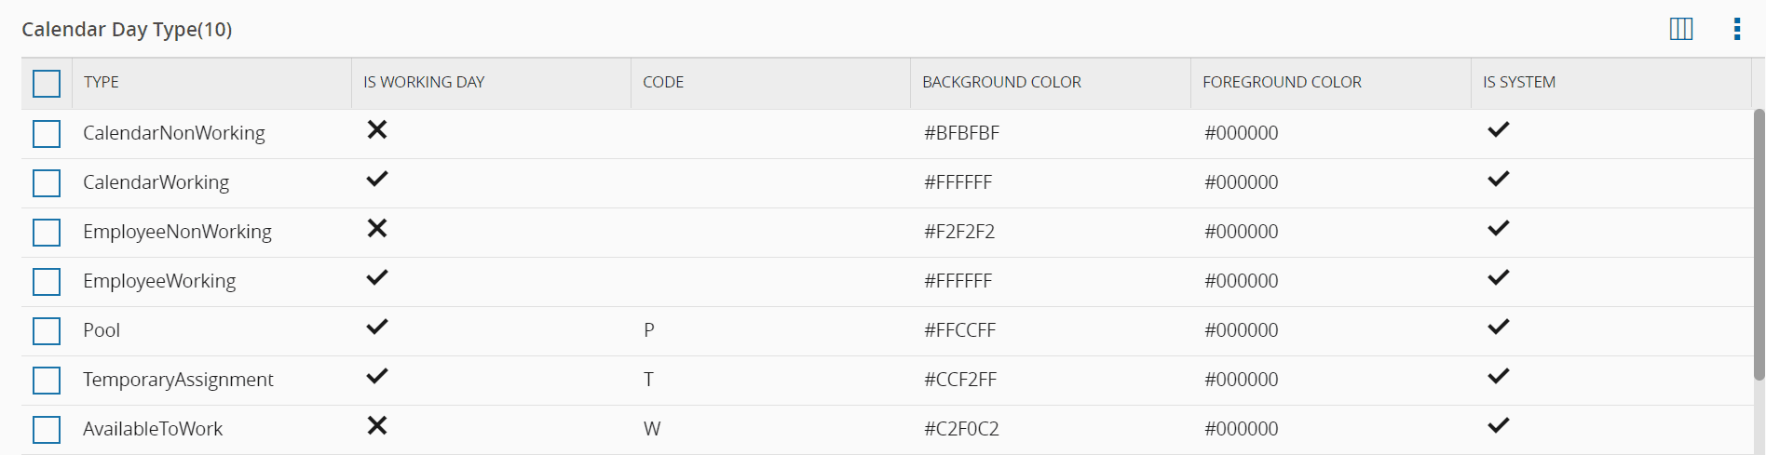Open the column chooser icon

1681,29
